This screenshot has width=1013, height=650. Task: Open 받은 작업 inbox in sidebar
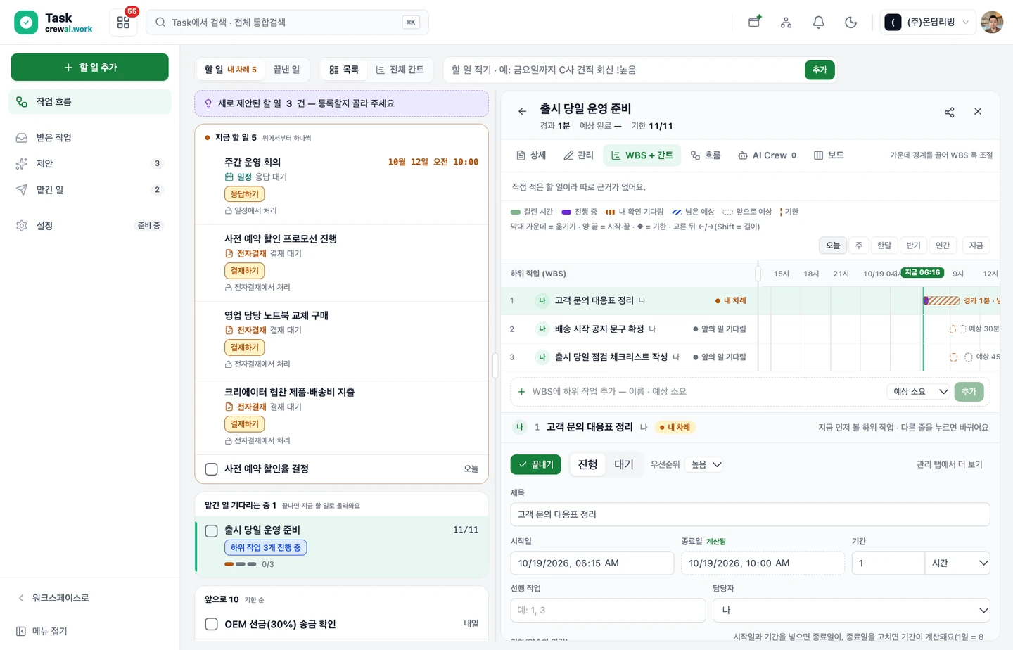pos(90,138)
